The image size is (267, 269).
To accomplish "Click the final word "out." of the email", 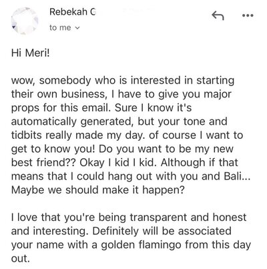I will pos(20,259).
